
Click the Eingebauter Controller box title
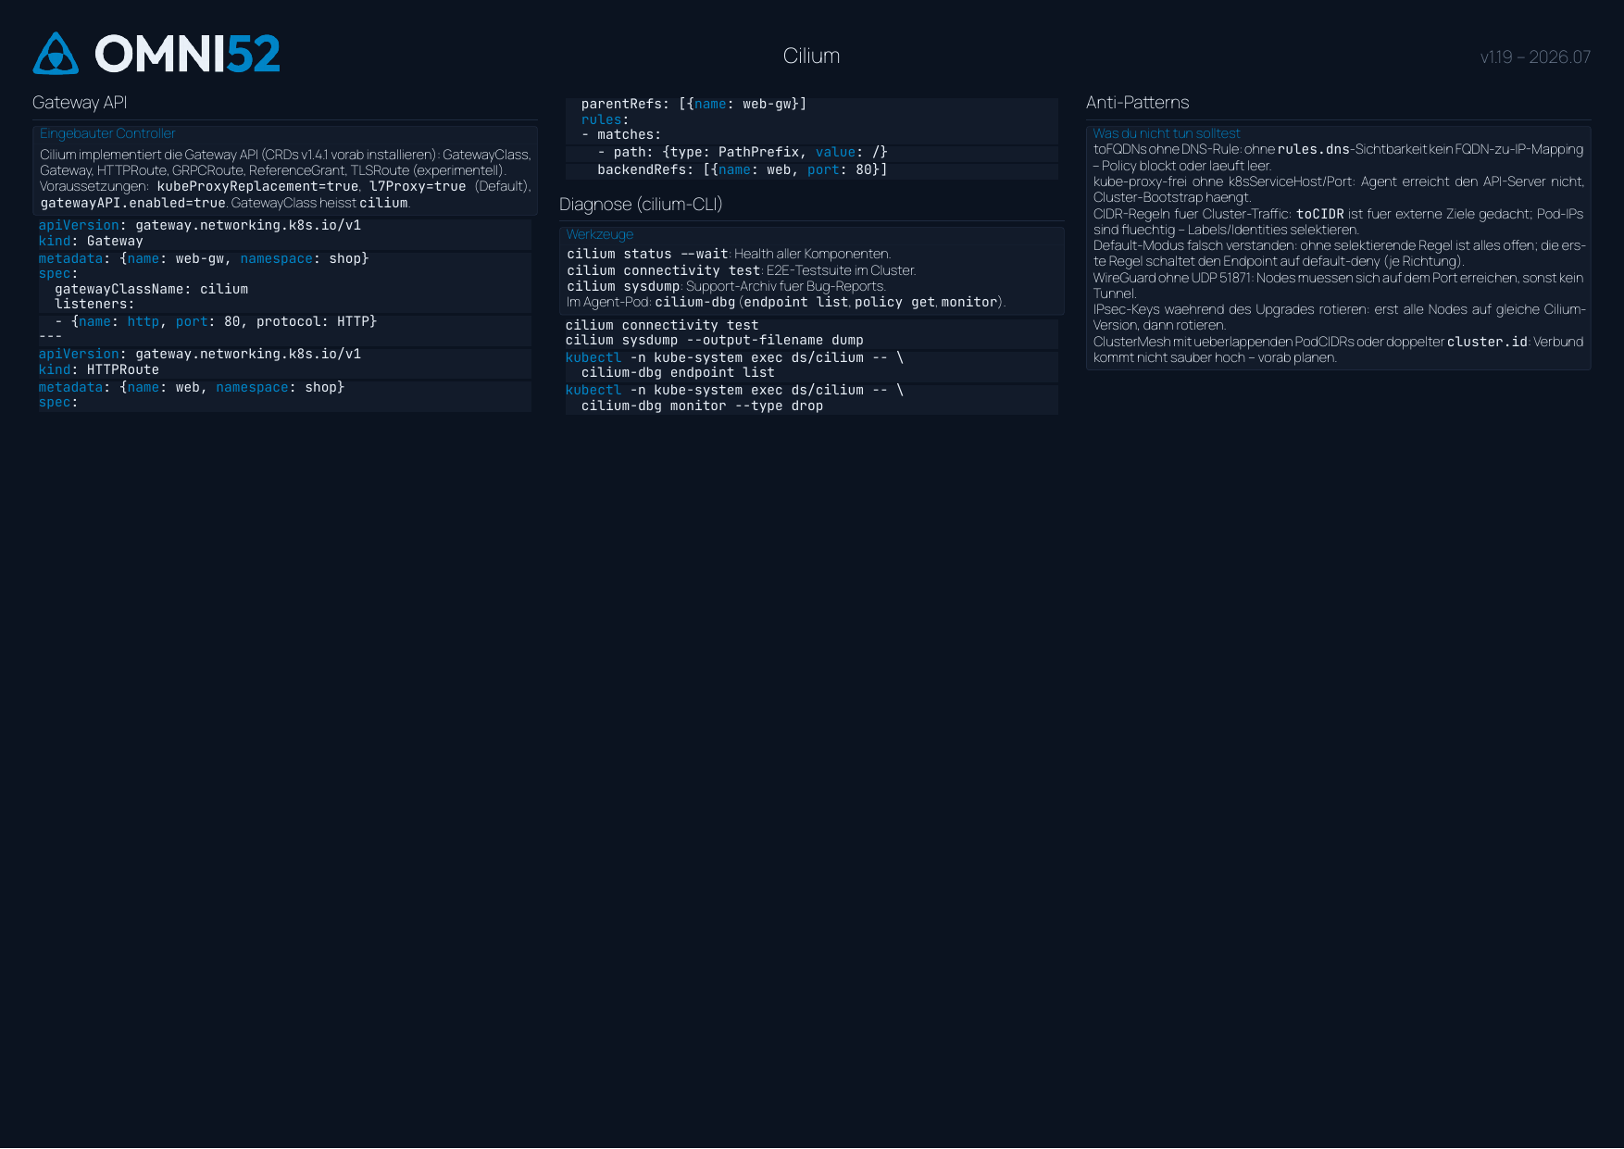107,133
